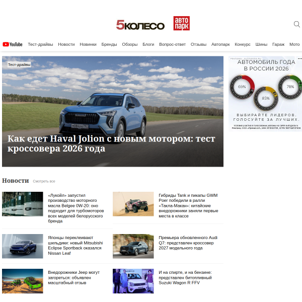Open the red Автопарк logo
The height and width of the screenshot is (302, 302).
tap(181, 23)
